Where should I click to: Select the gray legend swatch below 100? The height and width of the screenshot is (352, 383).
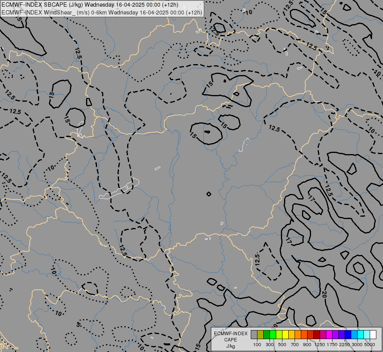pos(254,334)
